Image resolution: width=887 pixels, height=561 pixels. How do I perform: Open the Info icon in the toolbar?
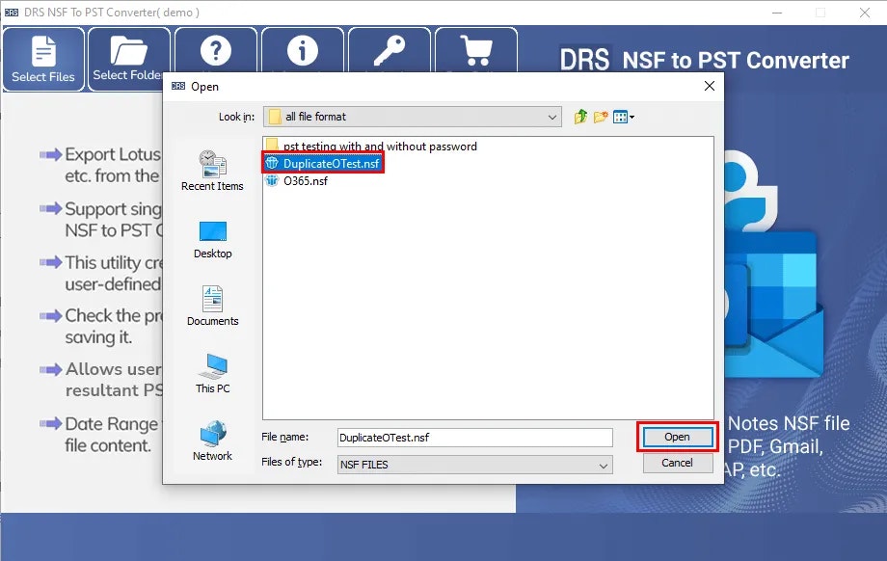click(303, 50)
